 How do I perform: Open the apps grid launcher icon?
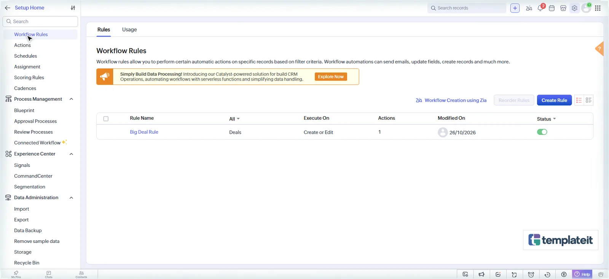point(598,8)
